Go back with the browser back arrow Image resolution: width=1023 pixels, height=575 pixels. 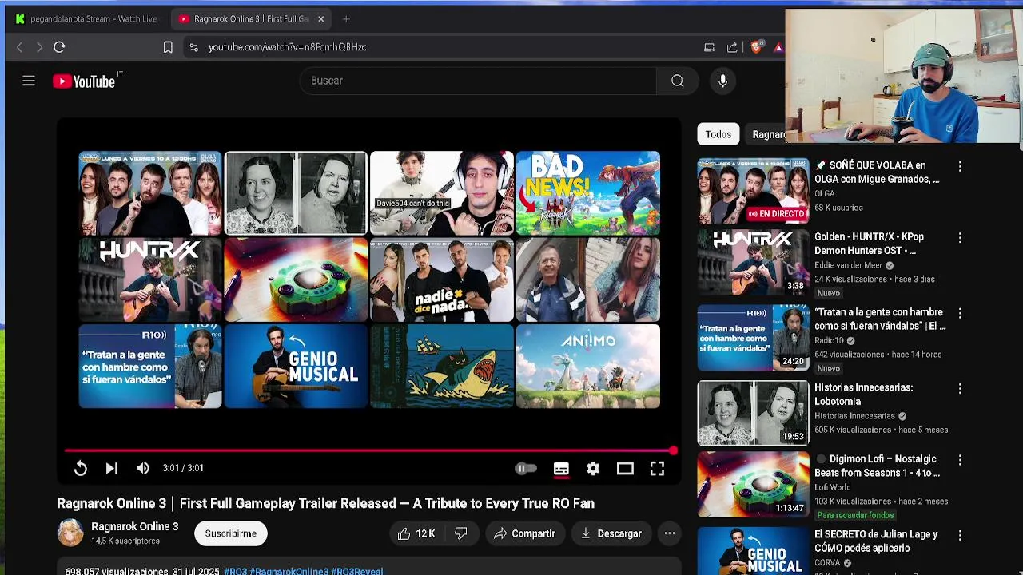20,47
